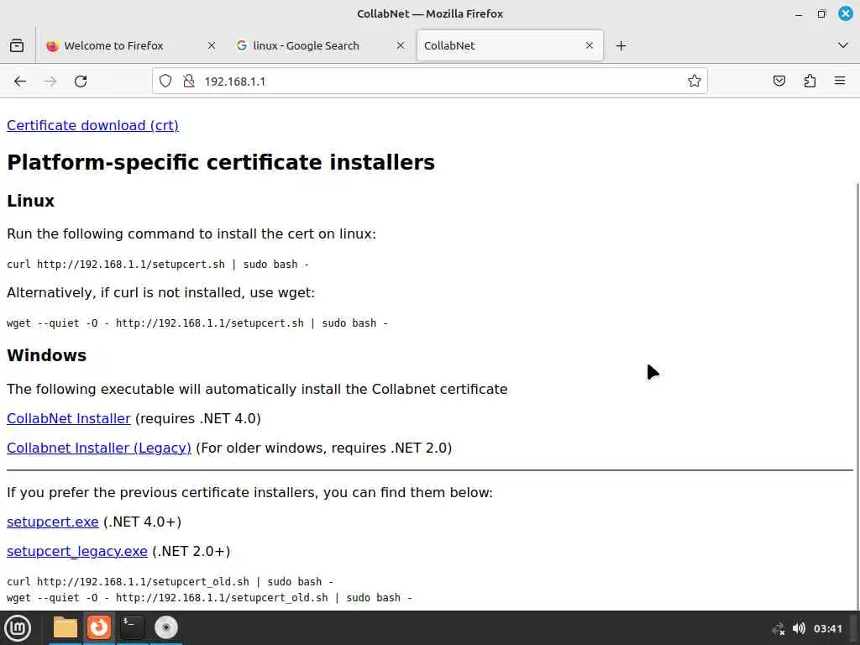Close the CollabNet tab
860x645 pixels.
pos(590,45)
